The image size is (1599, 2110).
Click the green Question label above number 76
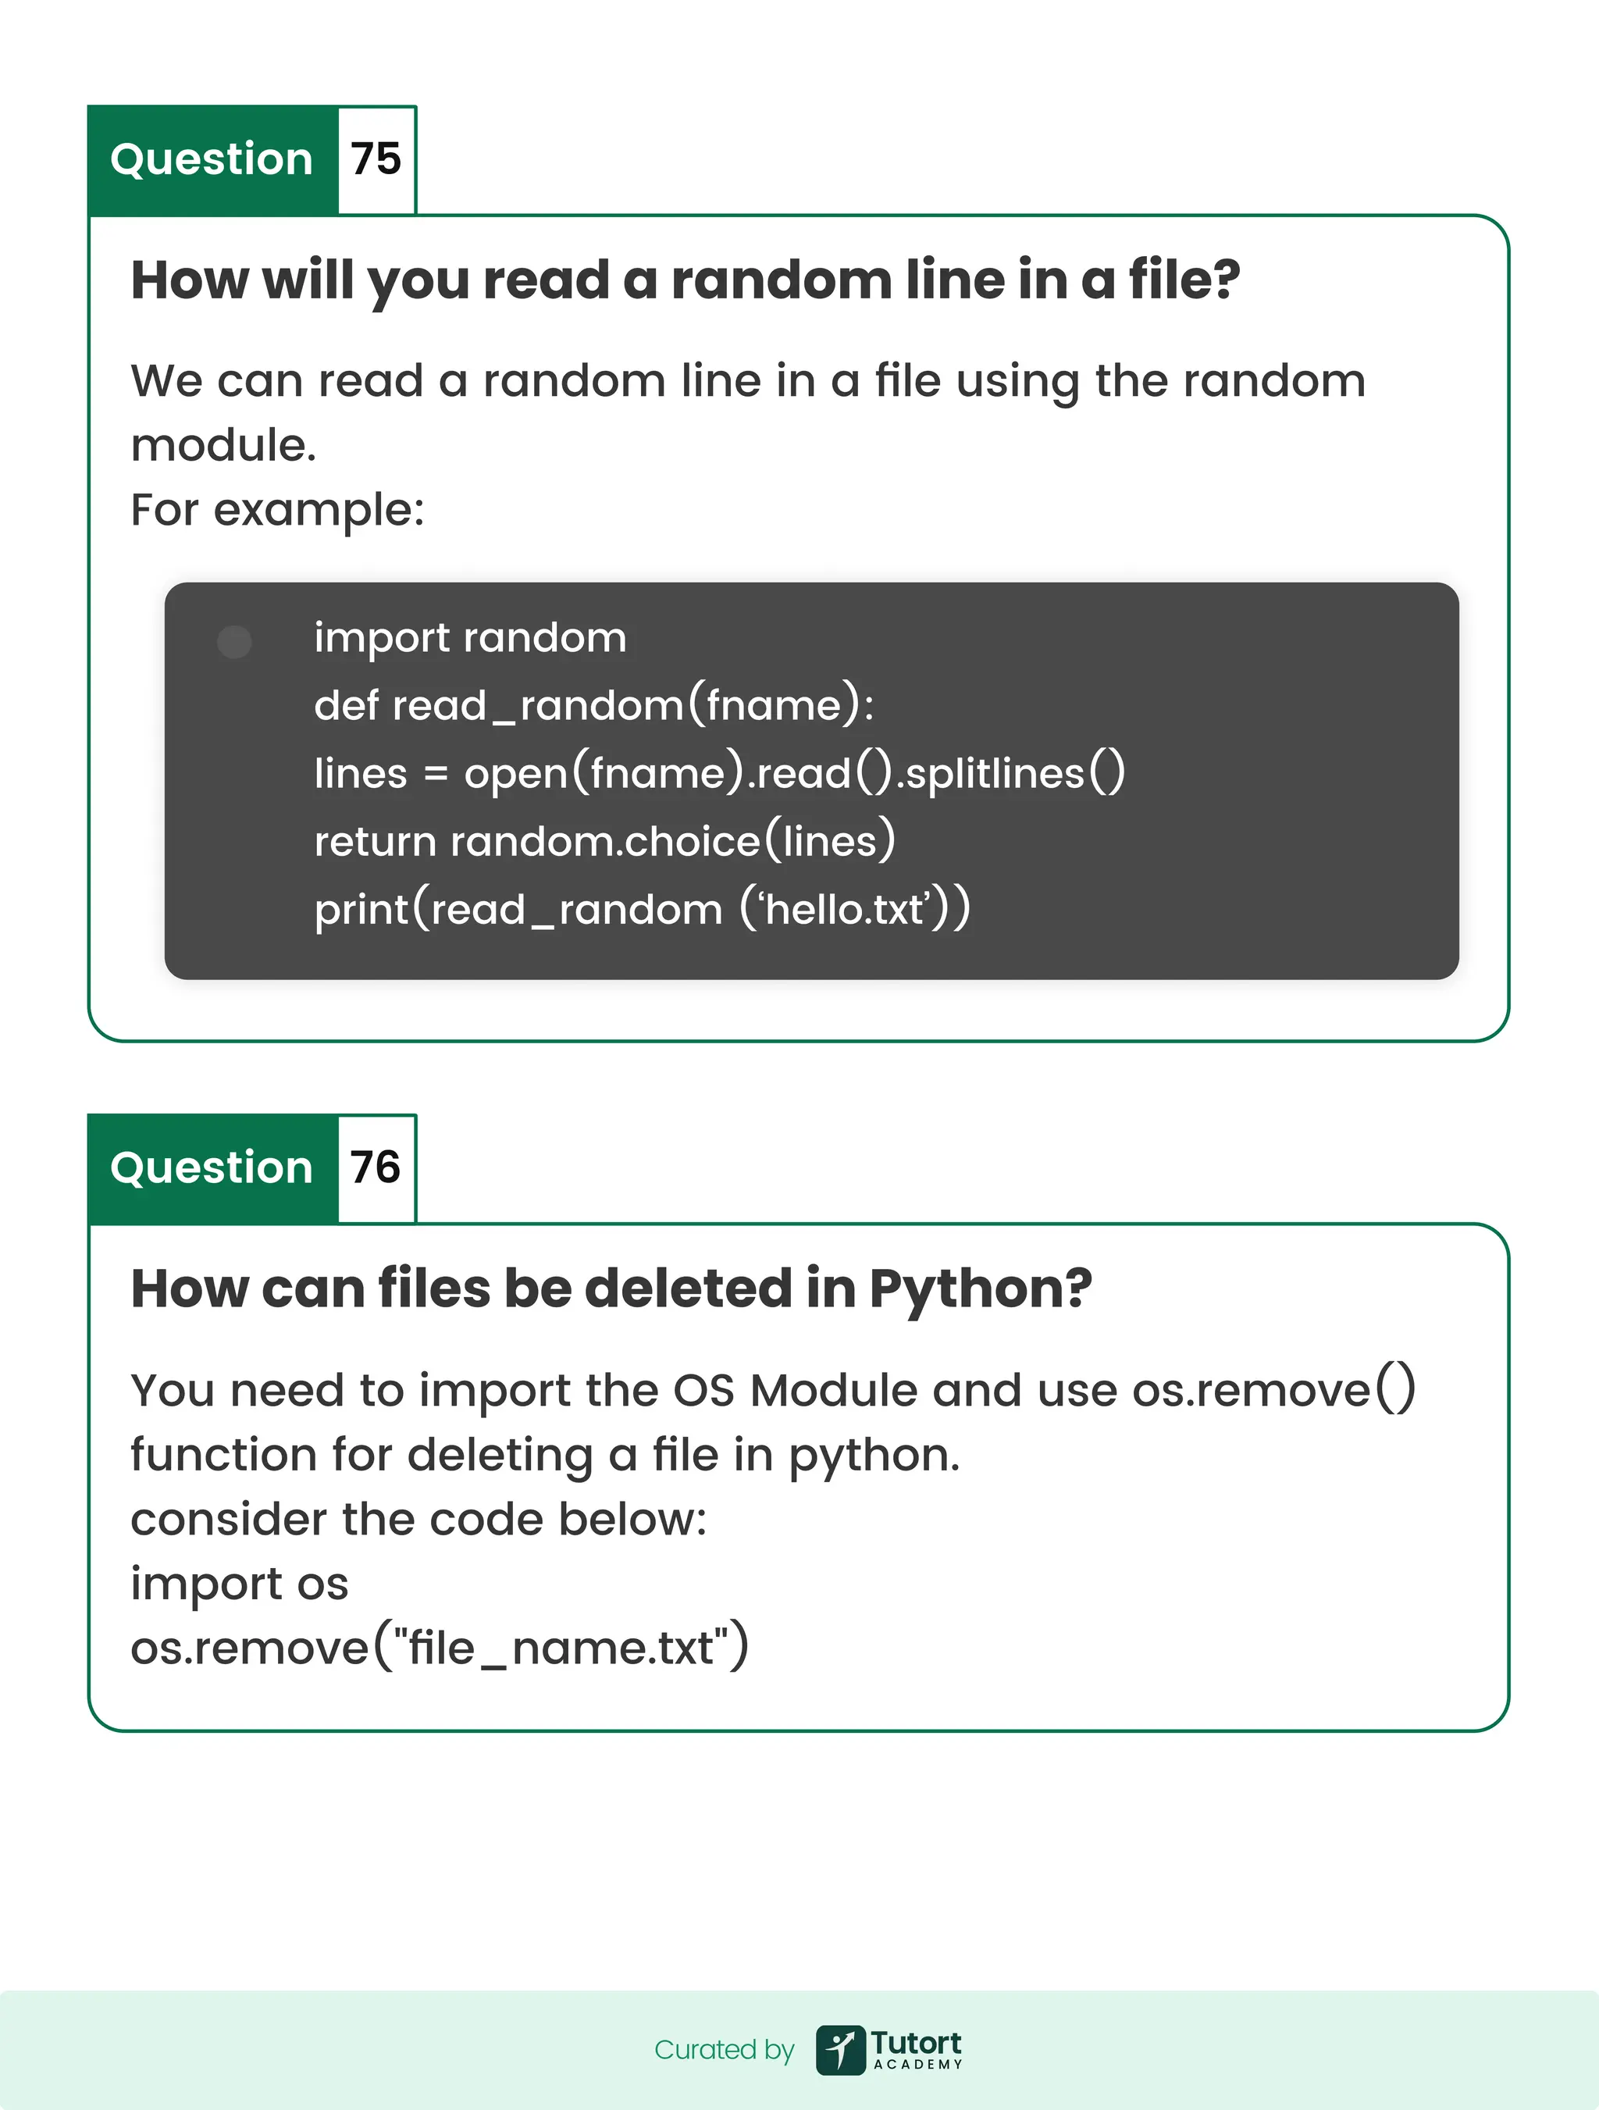tap(212, 1167)
